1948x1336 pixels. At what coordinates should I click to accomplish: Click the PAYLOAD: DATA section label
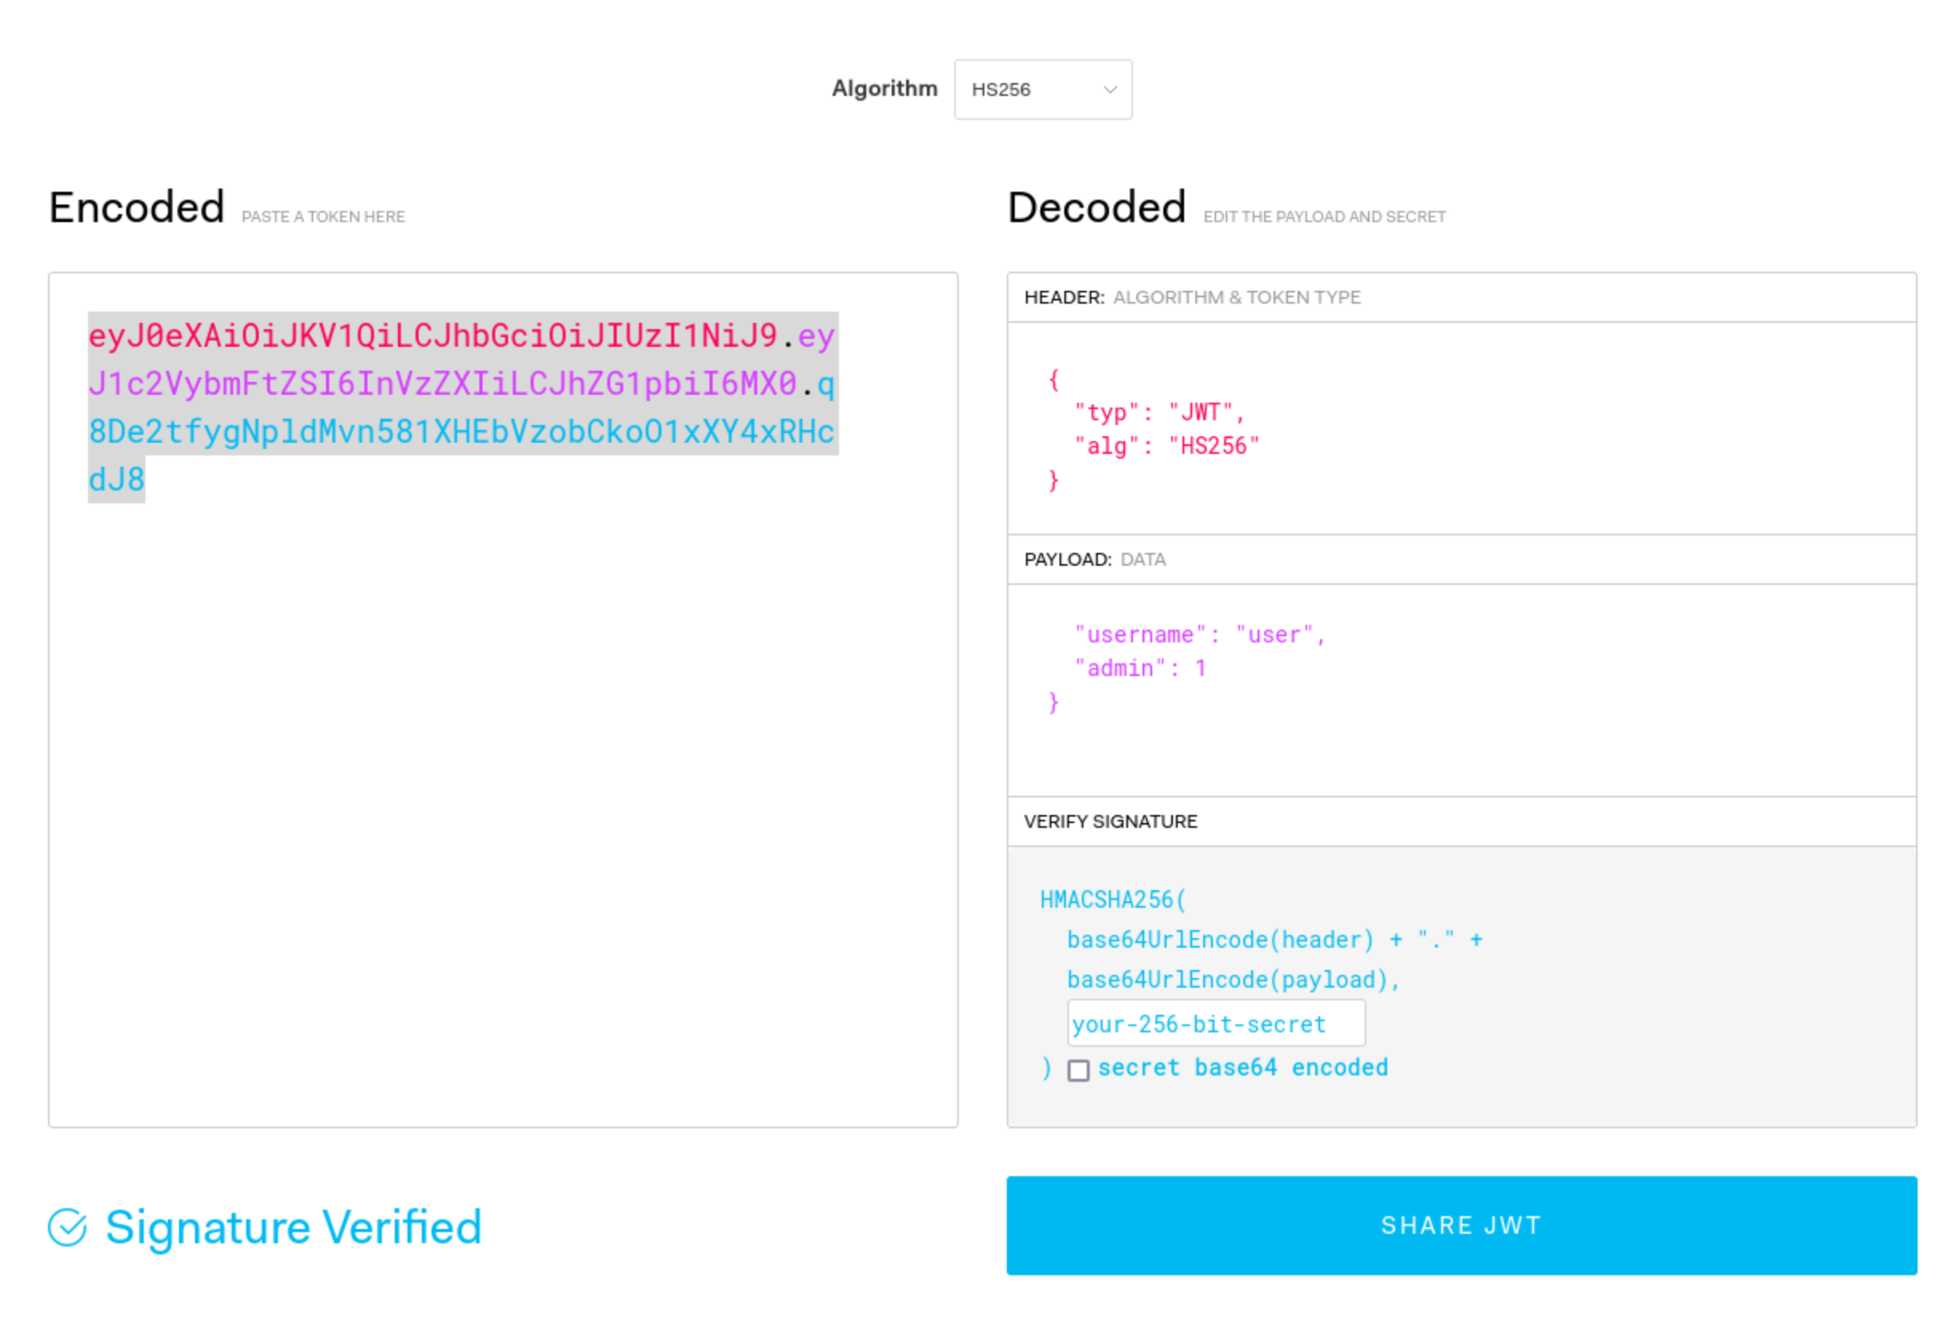(1095, 559)
